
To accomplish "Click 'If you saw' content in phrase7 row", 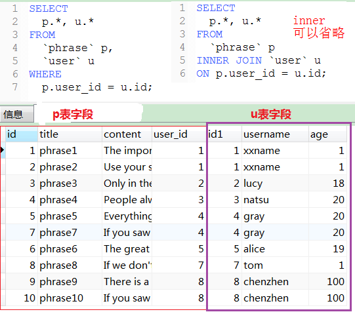I will (x=127, y=233).
